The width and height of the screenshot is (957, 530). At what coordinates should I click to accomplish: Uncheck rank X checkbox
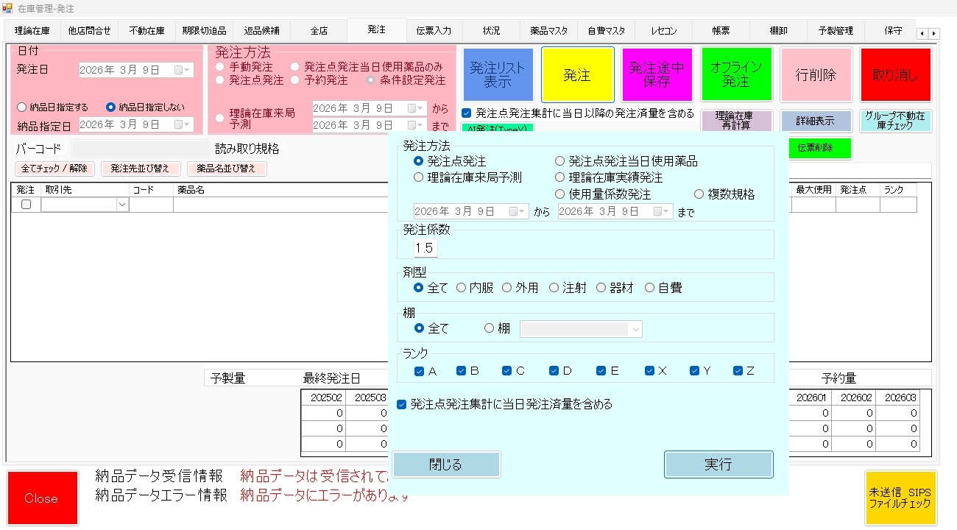649,371
